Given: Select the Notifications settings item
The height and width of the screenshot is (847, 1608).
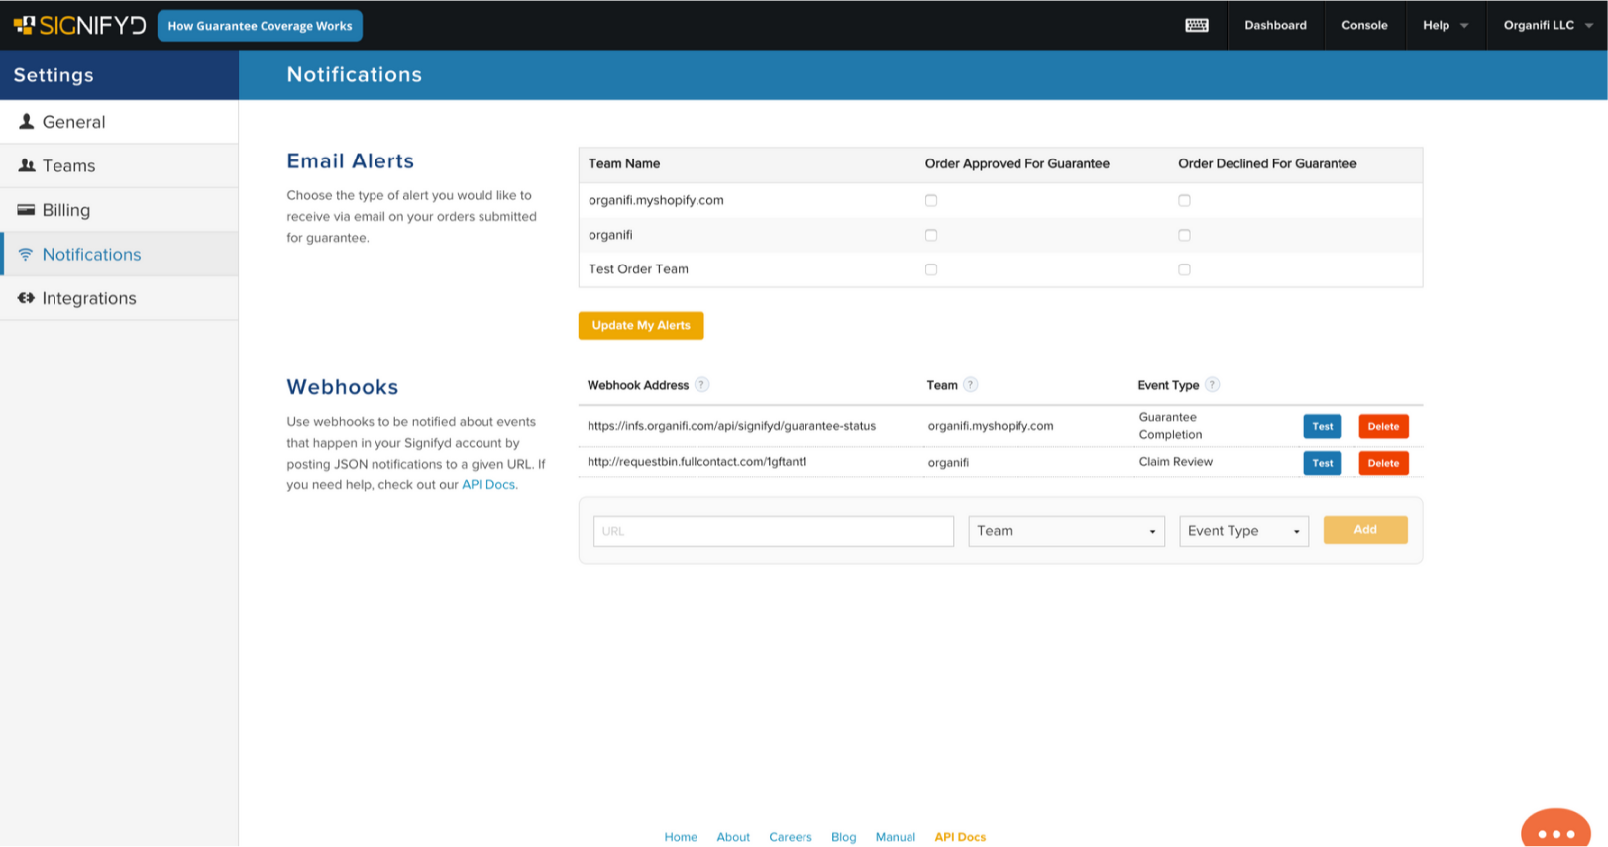Looking at the screenshot, I should pos(119,254).
